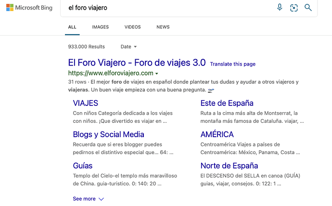Switch to the NEWS tab
Image resolution: width=332 pixels, height=206 pixels.
click(x=163, y=27)
